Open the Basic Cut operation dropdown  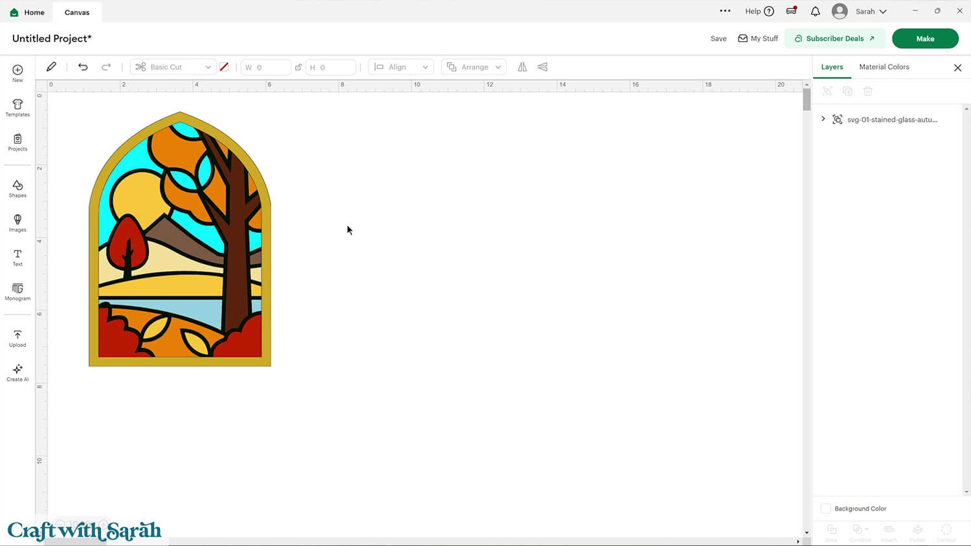172,67
